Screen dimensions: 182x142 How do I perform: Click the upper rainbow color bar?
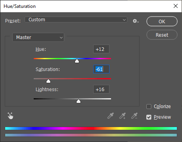click(x=91, y=129)
